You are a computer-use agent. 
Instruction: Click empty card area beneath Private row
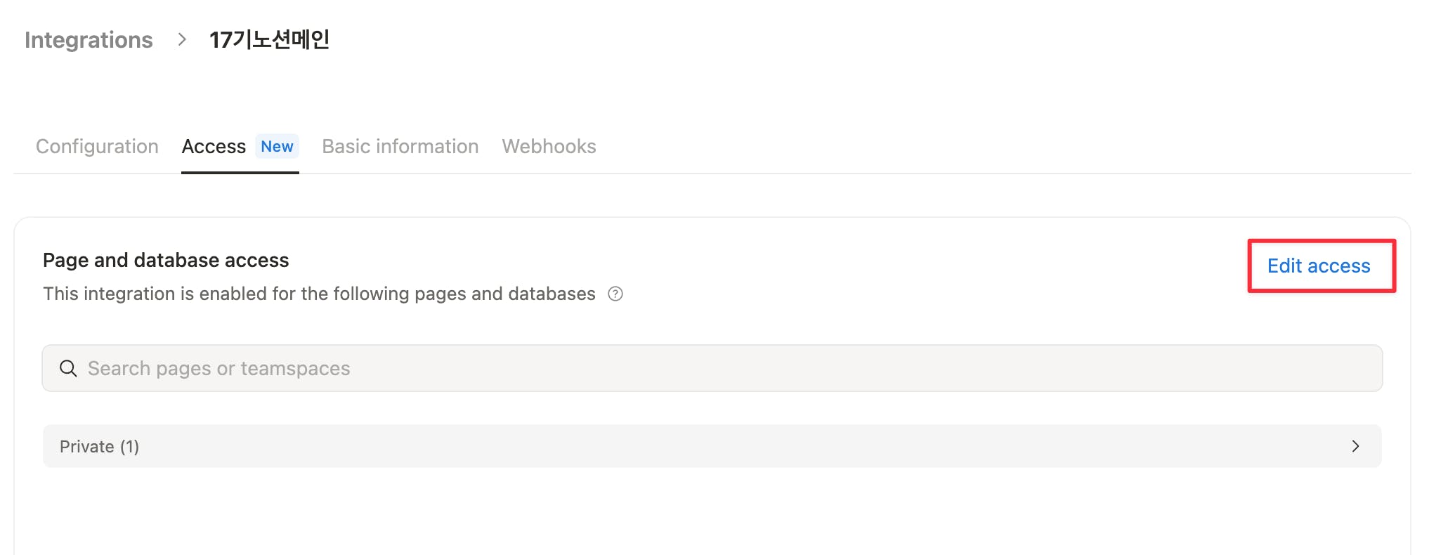[712, 513]
